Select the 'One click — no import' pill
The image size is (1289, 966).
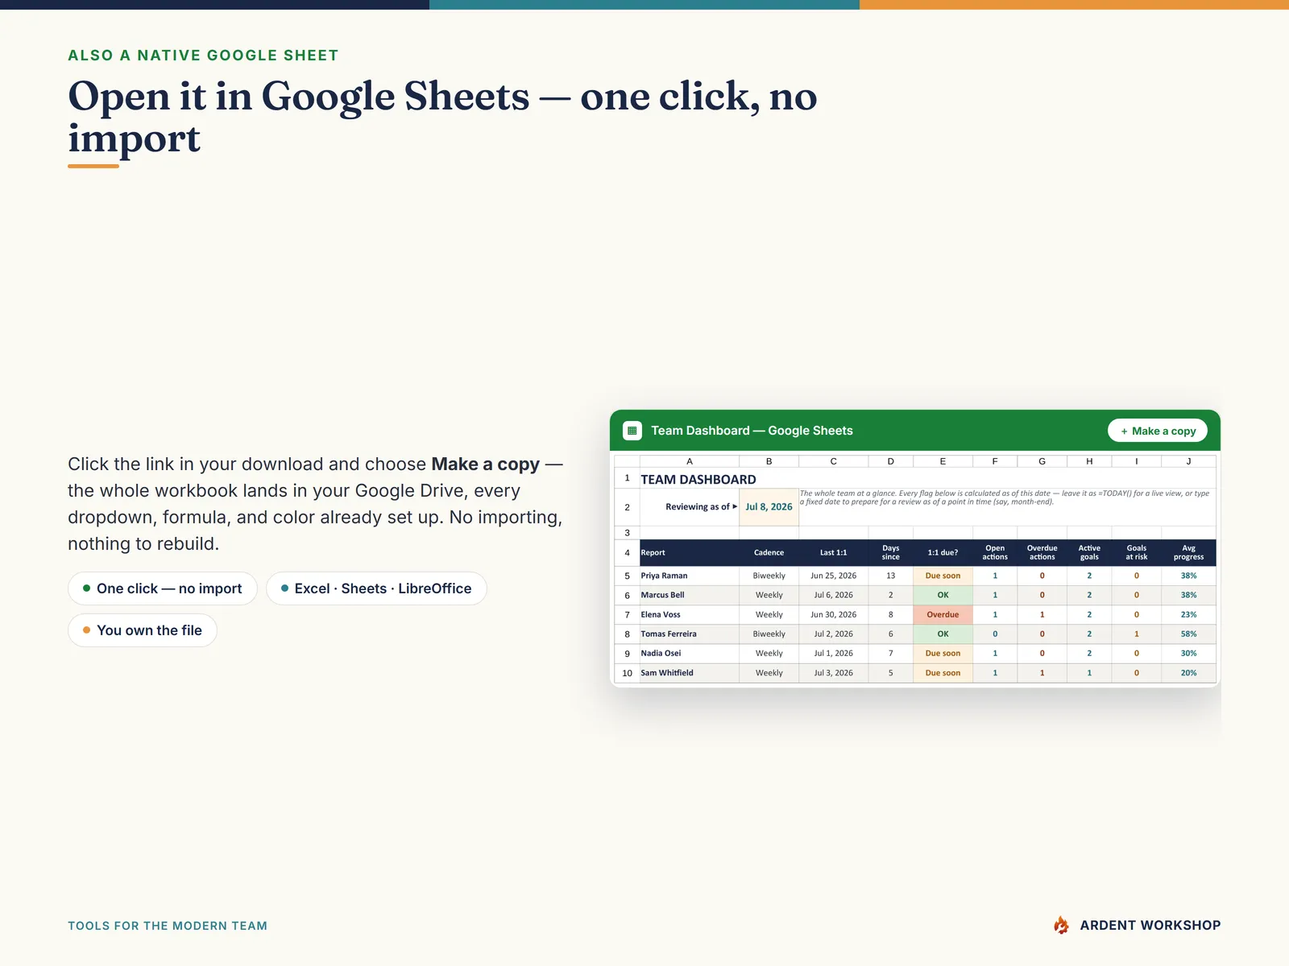(x=163, y=588)
